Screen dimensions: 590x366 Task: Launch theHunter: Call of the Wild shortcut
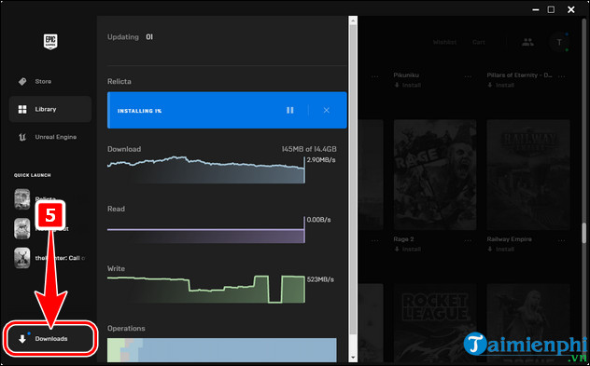pos(22,258)
